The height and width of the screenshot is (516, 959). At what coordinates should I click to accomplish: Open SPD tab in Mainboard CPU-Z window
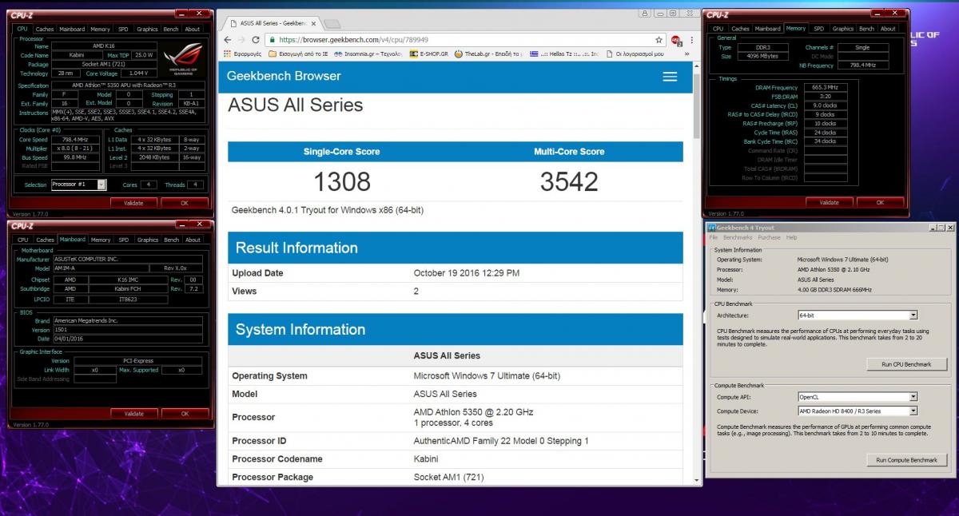(123, 240)
